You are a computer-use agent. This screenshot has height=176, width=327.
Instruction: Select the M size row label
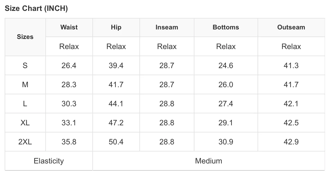click(x=25, y=84)
